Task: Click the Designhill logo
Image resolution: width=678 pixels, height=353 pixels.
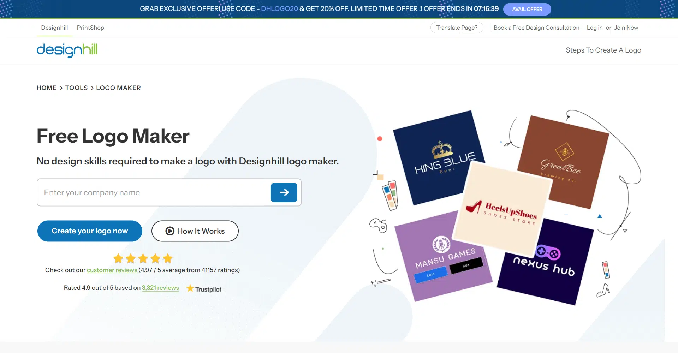Action: point(67,50)
